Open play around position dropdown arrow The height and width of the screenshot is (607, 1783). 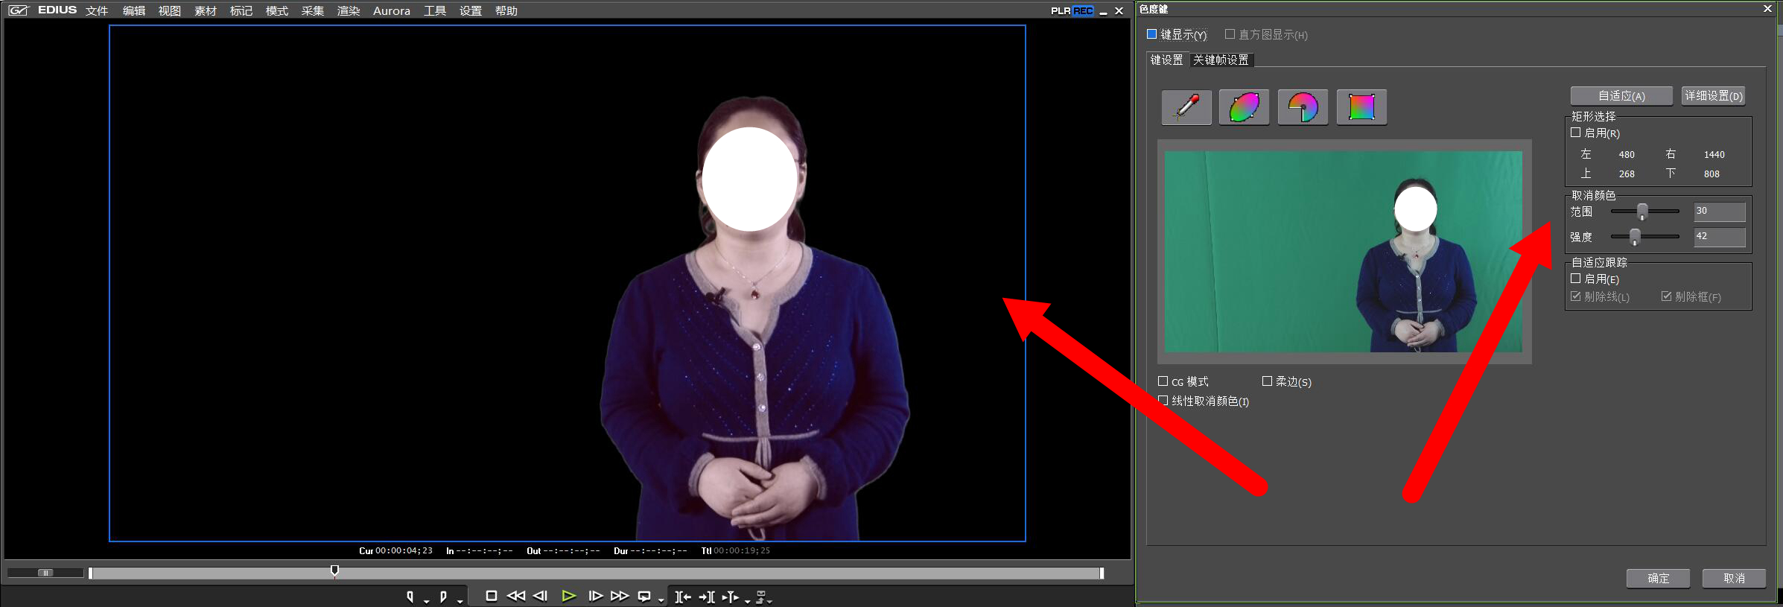(x=747, y=600)
